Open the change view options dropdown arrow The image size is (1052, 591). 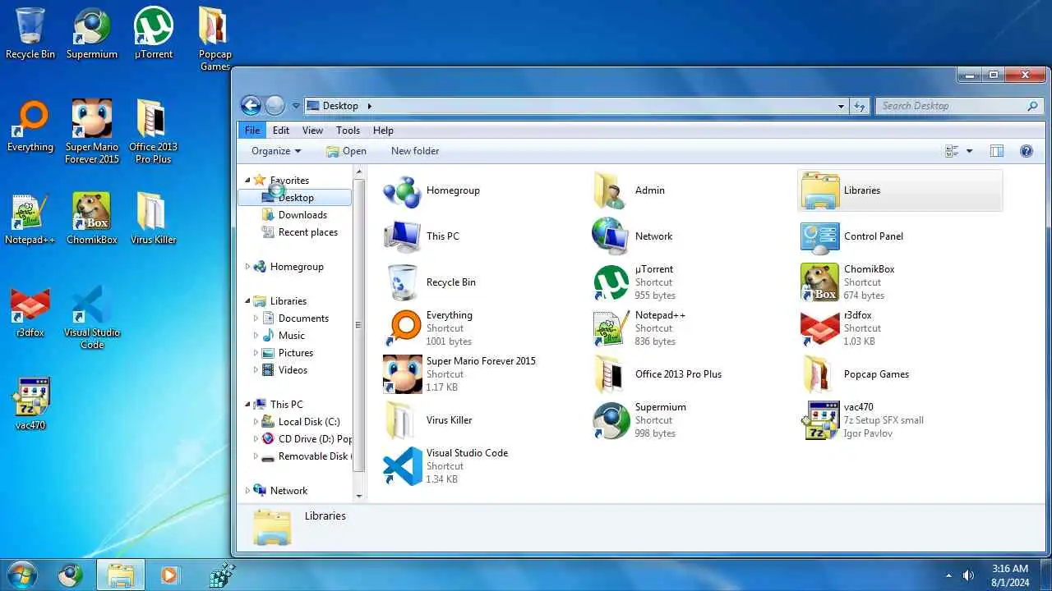tap(969, 151)
